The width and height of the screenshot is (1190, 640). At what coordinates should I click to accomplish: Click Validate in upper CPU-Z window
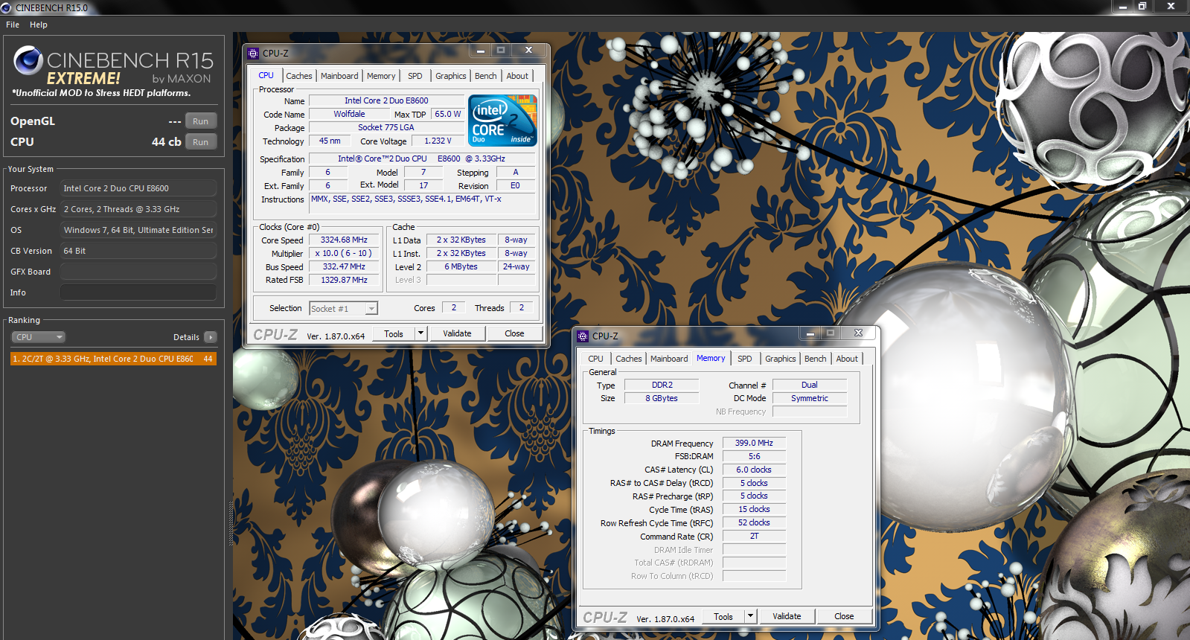click(457, 333)
